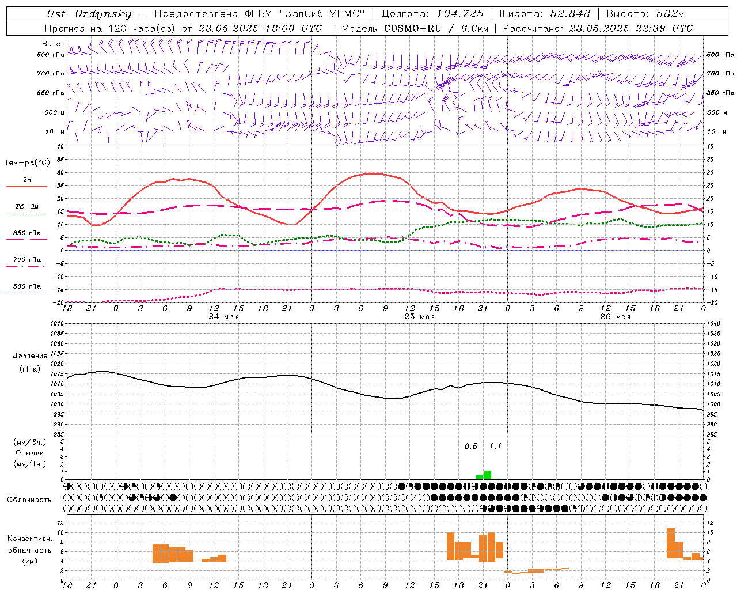Image resolution: width=737 pixels, height=590 pixels.
Task: Click the 'Давление' pressure panel label
Action: point(30,356)
